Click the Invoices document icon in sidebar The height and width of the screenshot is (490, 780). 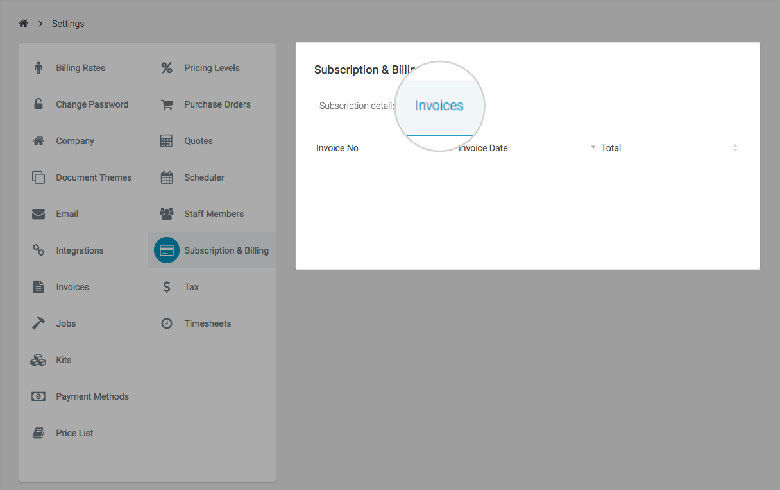pyautogui.click(x=38, y=287)
